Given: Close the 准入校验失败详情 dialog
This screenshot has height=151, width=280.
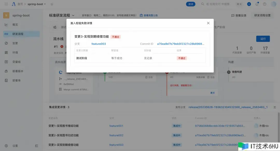Looking at the screenshot, I should pos(208,23).
